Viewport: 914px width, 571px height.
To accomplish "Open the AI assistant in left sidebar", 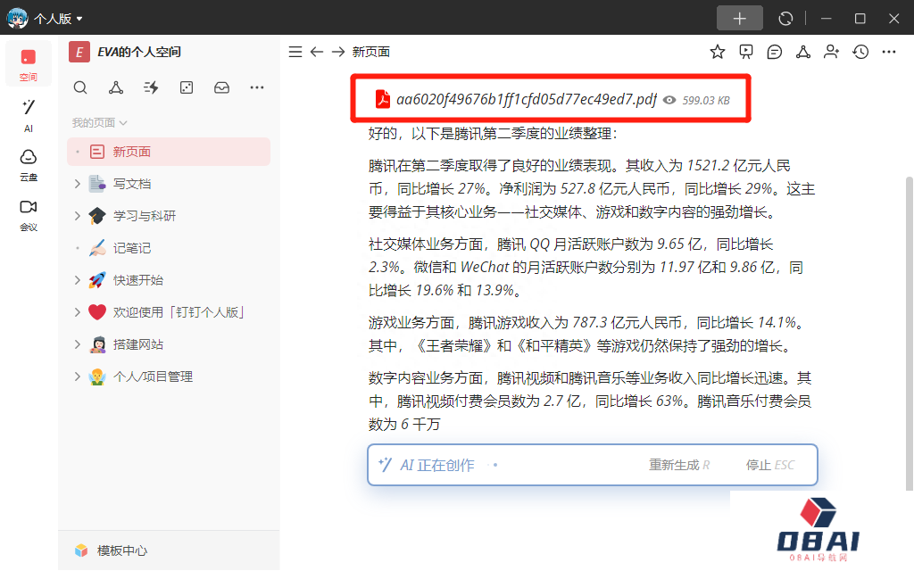I will point(28,115).
